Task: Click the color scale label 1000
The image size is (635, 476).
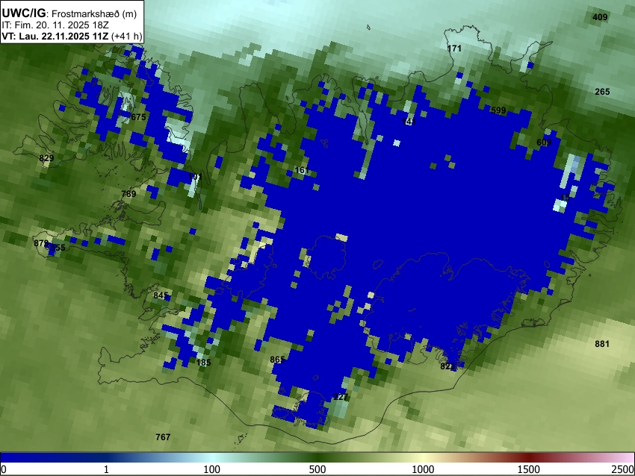Action: tap(423, 469)
